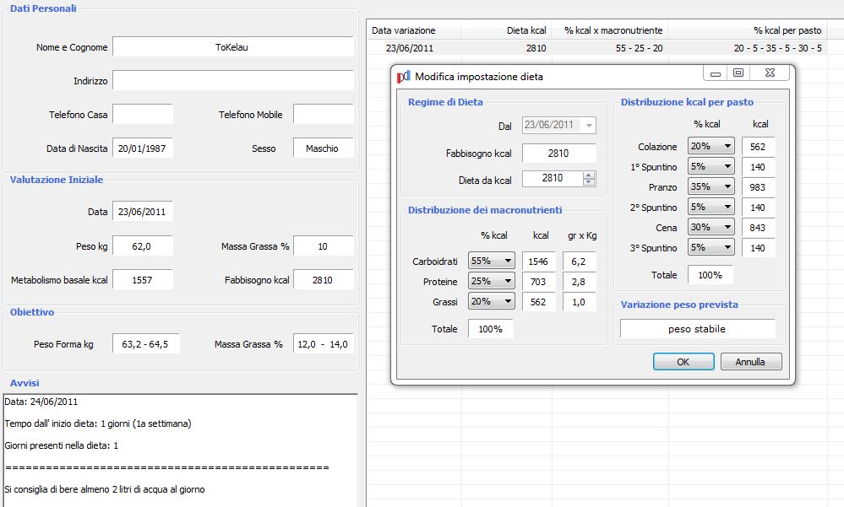Click the Data variazione column header
Screen dimensions: 844x507
point(414,30)
